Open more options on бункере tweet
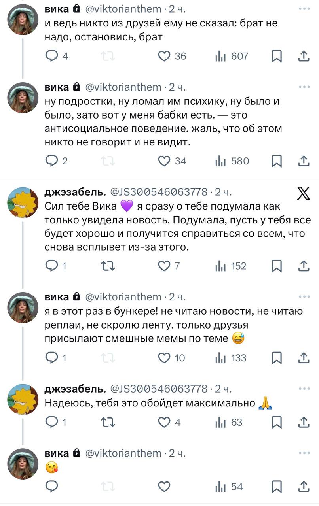Screen dimensions: 319x506 click(x=304, y=297)
